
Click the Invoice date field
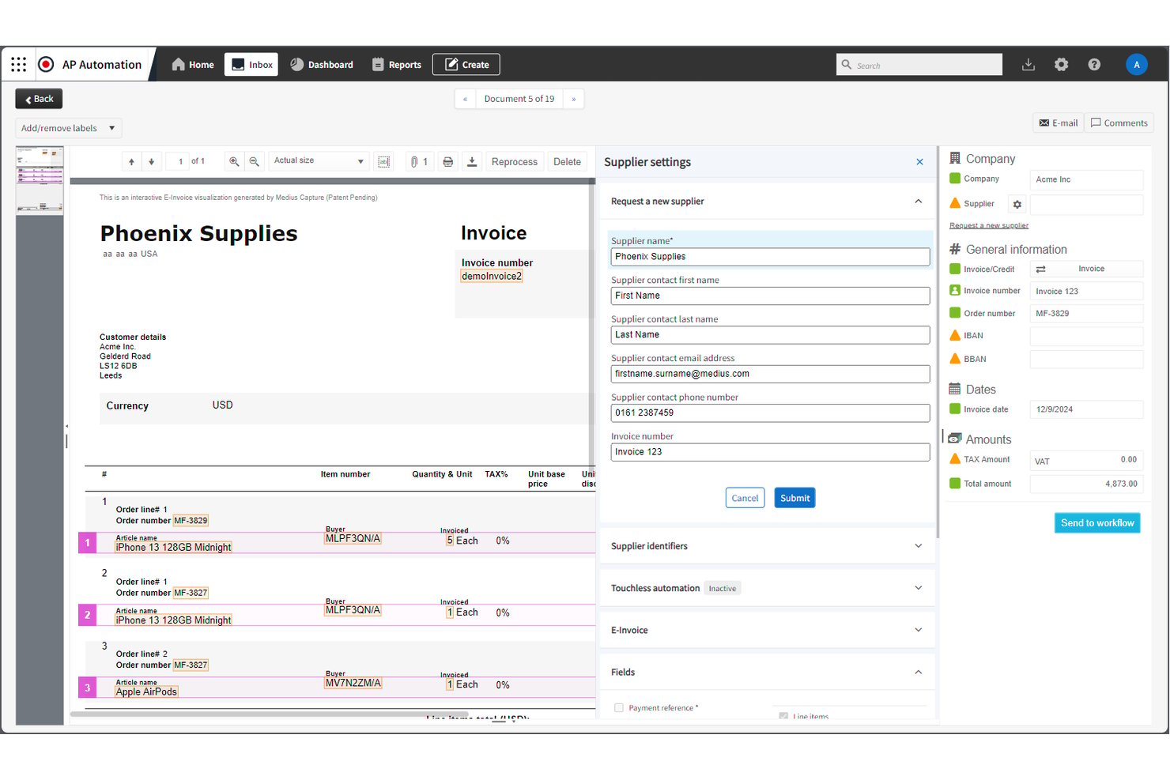point(1086,409)
